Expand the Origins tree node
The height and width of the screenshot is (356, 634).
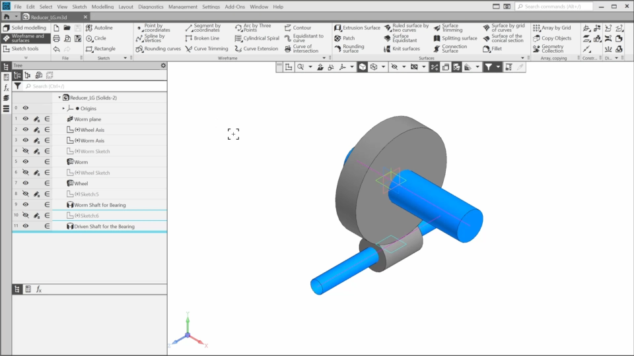(64, 108)
